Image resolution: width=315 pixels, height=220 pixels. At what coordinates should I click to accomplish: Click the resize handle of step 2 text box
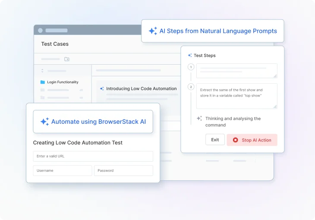coord(275,107)
